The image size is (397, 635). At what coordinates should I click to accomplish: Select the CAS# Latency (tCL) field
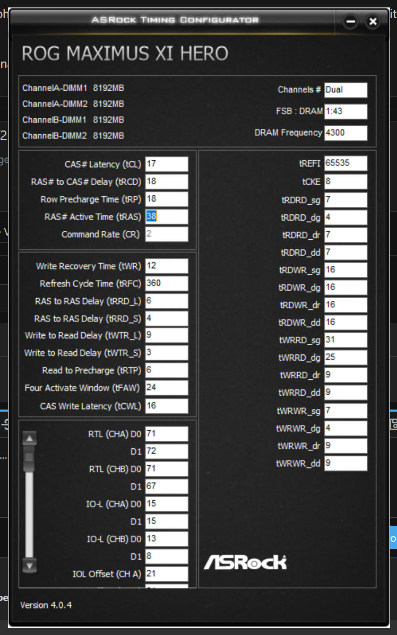pos(167,164)
